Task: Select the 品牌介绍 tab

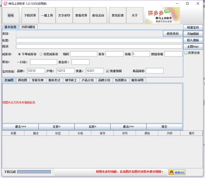Action: click(x=104, y=80)
